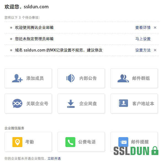Open the internal announcement speaker icon
Viewport: 165px width, 163px height.
[x=70, y=78]
